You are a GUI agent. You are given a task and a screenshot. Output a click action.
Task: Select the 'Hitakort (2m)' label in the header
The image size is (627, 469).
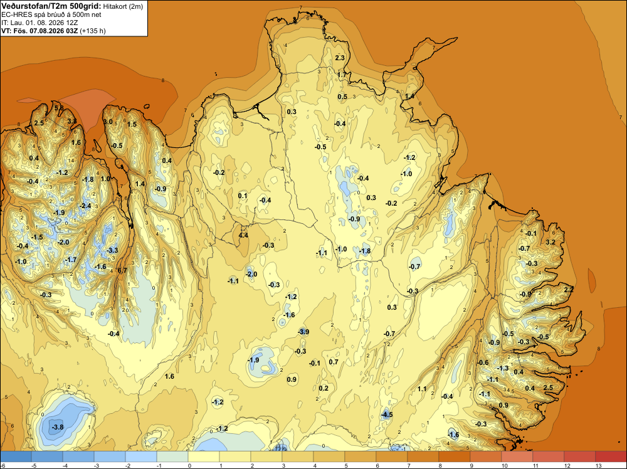(123, 6)
